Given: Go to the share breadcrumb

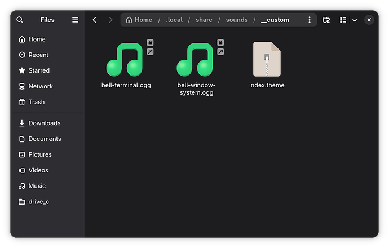Looking at the screenshot, I should 204,20.
